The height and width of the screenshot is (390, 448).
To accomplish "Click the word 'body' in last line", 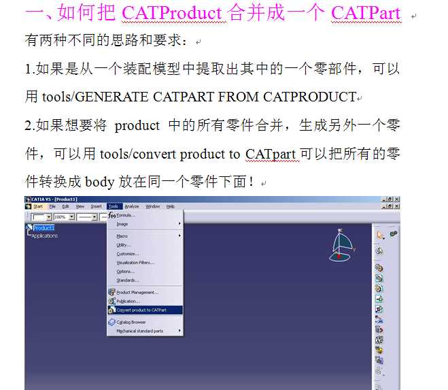I will click(100, 182).
